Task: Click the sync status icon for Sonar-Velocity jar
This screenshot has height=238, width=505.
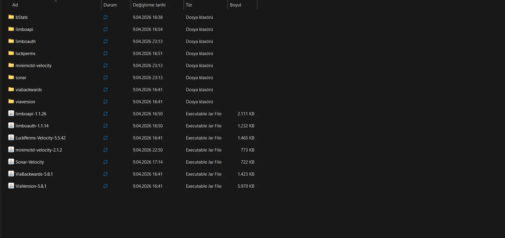Action: 105,162
